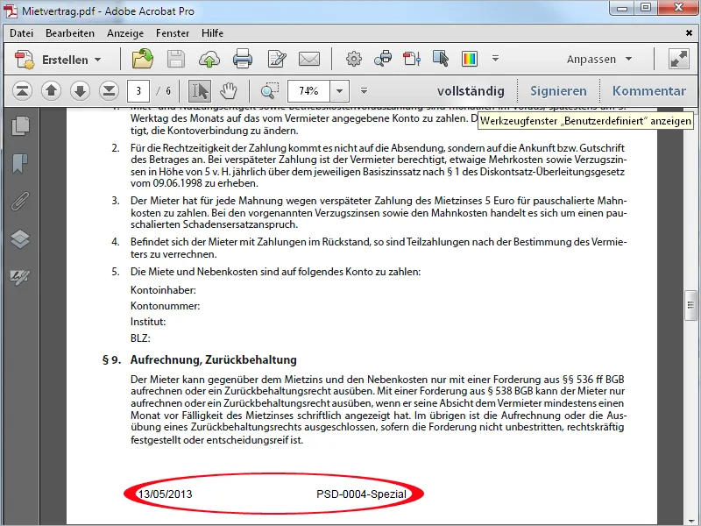
Task: Click the heading Aufrechnung, Zurückbehaltung
Action: (213, 359)
